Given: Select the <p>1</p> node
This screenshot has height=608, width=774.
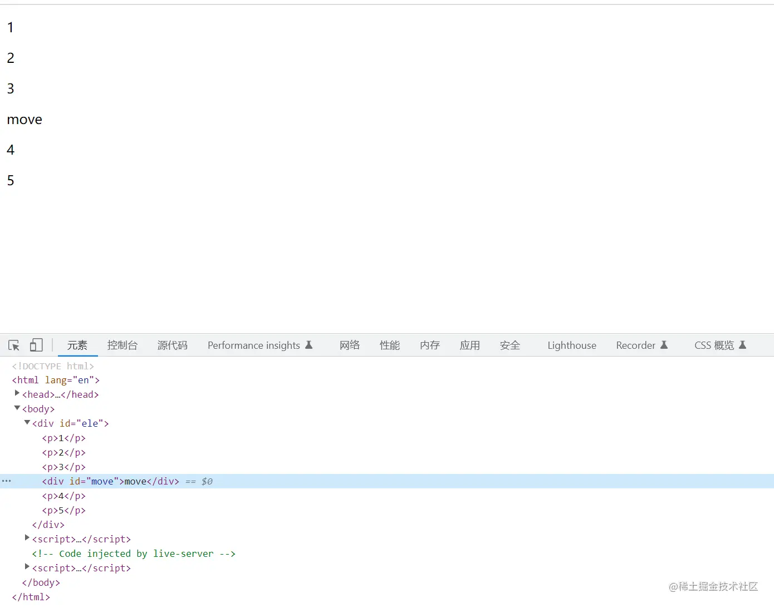Looking at the screenshot, I should [64, 438].
